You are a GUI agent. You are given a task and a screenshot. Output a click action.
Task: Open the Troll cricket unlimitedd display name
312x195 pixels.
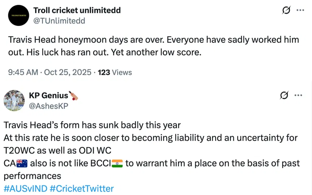[77, 10]
